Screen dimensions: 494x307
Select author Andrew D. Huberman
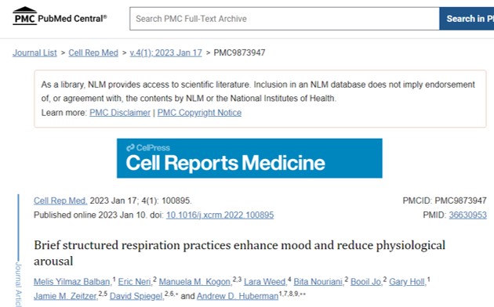pyautogui.click(x=238, y=296)
